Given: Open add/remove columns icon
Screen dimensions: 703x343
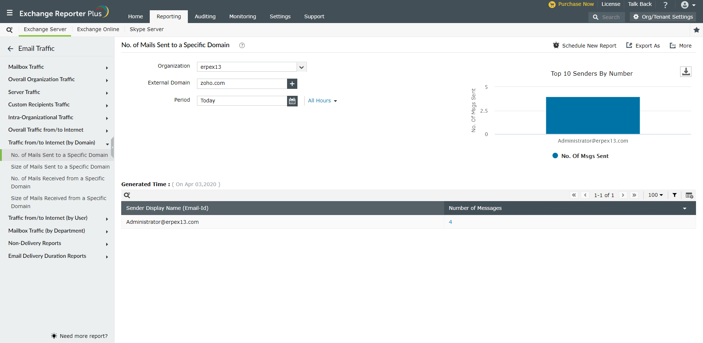Looking at the screenshot, I should pos(689,195).
